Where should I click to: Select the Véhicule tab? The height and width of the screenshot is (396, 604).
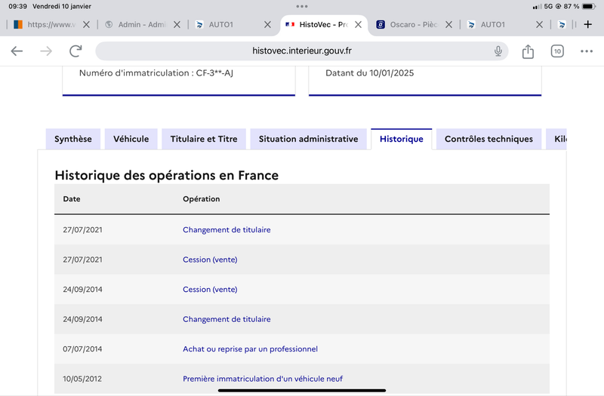(131, 139)
